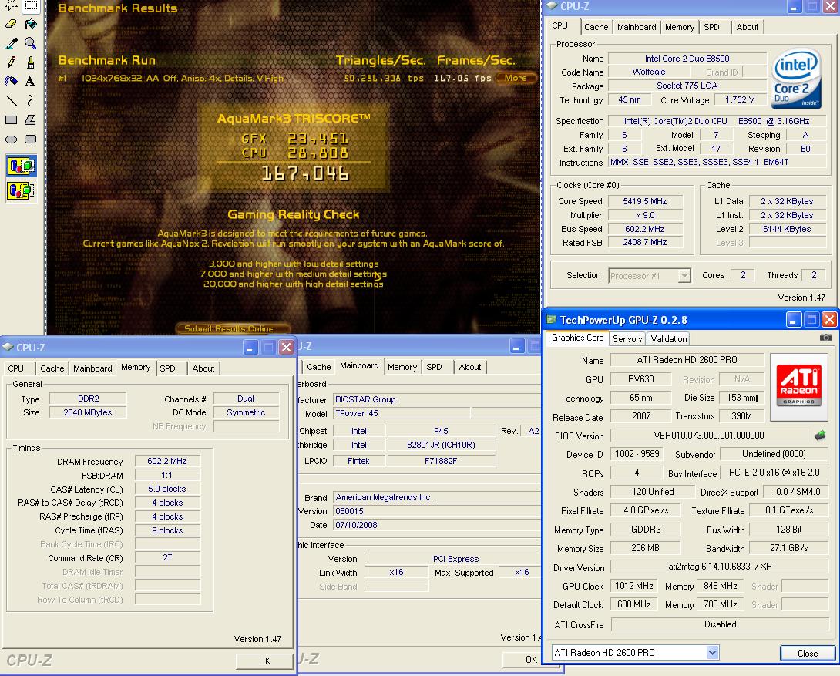Click the ATI CrossFire Disabled field

[x=720, y=624]
